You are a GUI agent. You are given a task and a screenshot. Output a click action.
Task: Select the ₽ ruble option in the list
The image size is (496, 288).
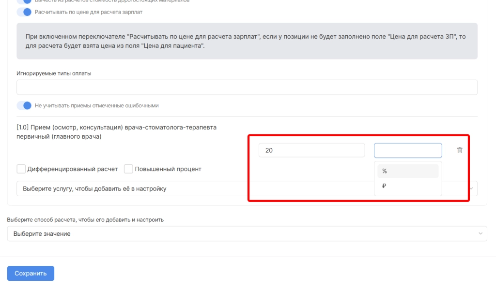[407, 186]
